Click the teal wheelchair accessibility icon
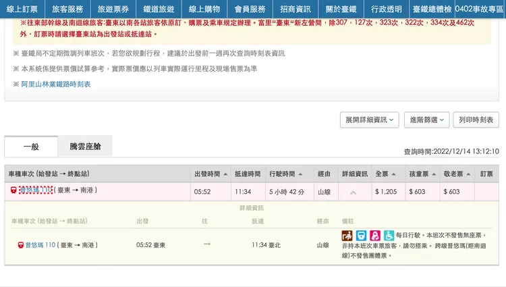 tap(389, 236)
